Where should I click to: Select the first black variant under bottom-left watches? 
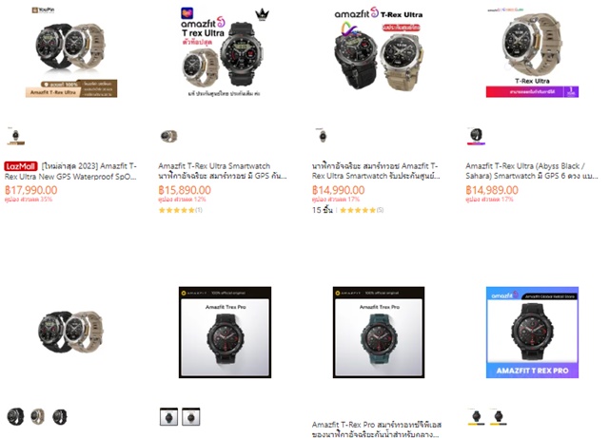click(15, 417)
